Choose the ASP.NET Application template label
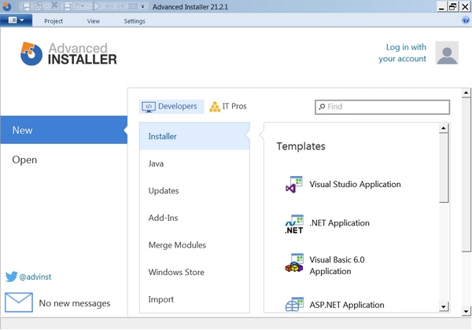Screen dimensions: 472x330 (x=347, y=305)
